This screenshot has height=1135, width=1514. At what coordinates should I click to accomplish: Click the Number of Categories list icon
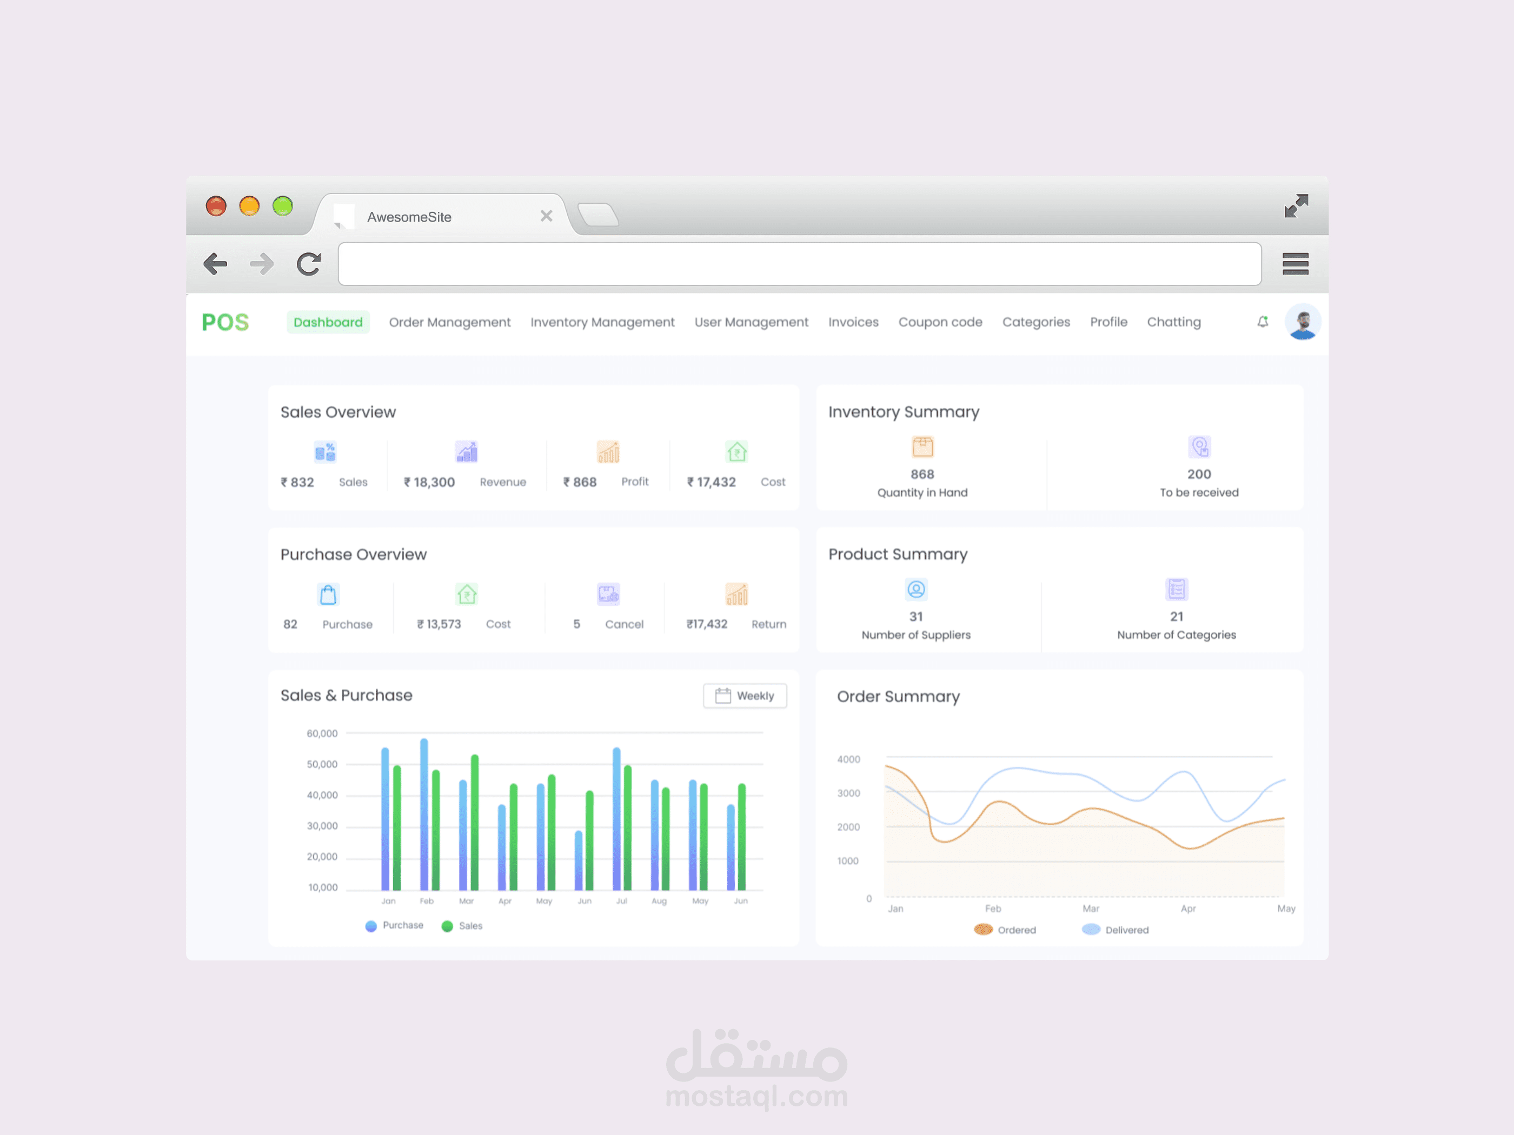[x=1176, y=589]
